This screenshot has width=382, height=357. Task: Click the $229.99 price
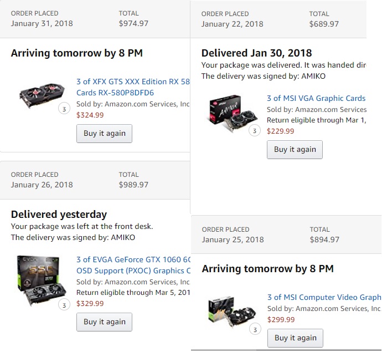[280, 131]
